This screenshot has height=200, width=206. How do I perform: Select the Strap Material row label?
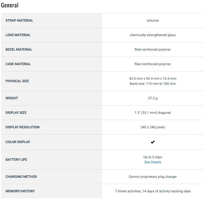coord(19,20)
